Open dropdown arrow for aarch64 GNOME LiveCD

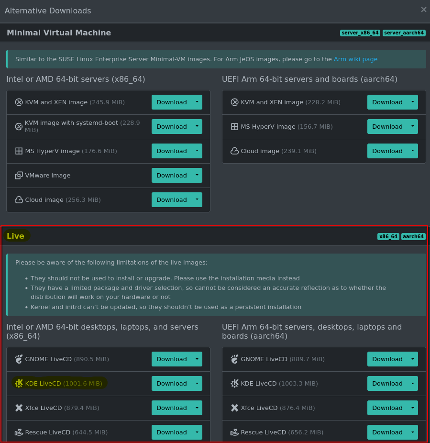412,359
